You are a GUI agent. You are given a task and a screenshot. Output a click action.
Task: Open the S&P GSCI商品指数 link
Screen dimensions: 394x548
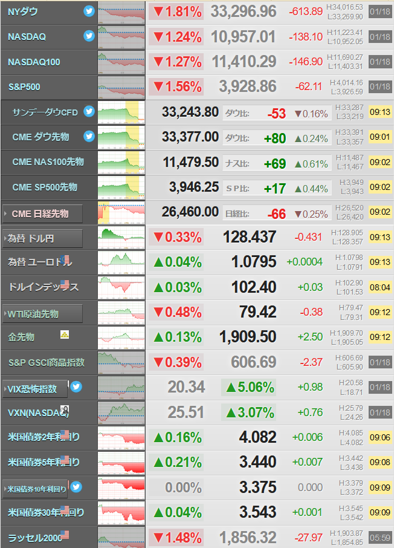pyautogui.click(x=47, y=362)
